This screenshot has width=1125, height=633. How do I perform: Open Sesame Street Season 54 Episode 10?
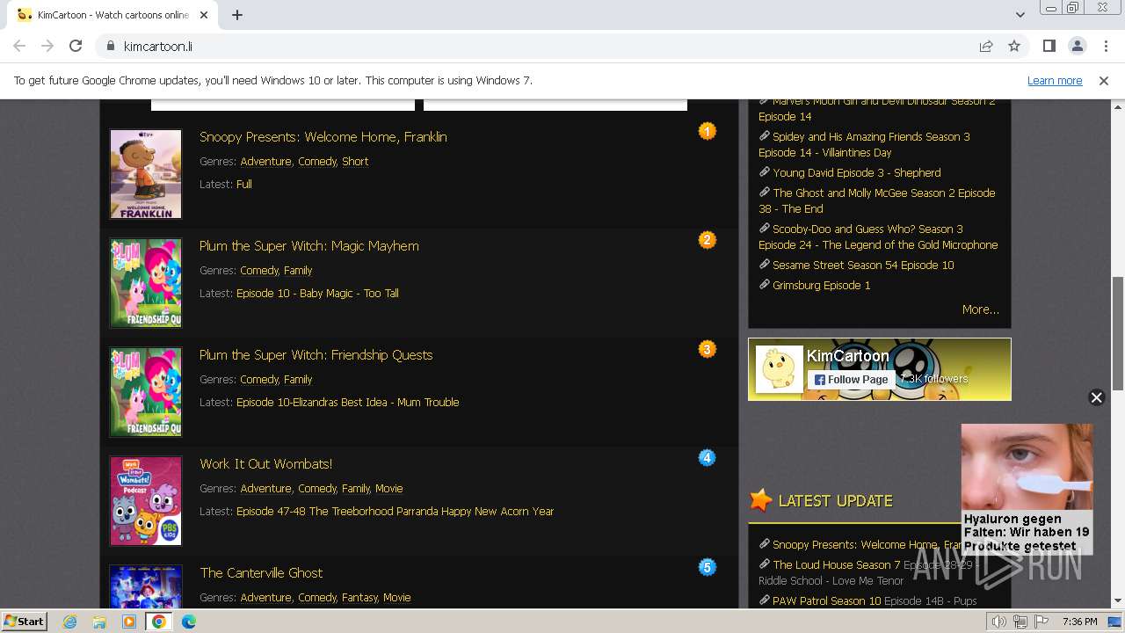pyautogui.click(x=863, y=265)
